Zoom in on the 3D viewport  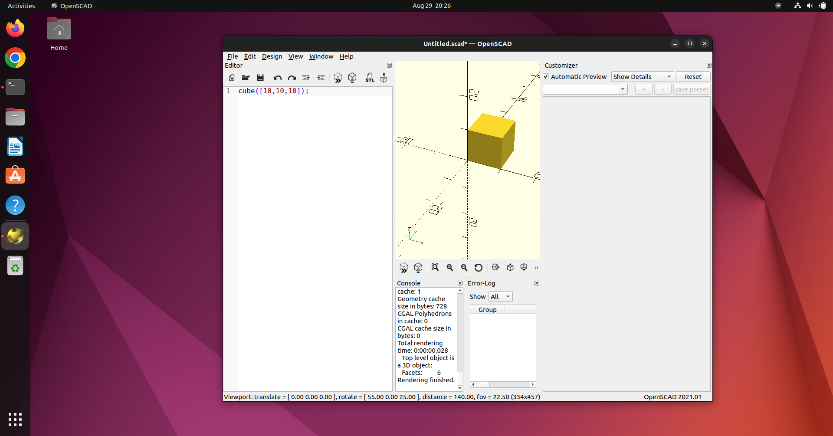449,267
